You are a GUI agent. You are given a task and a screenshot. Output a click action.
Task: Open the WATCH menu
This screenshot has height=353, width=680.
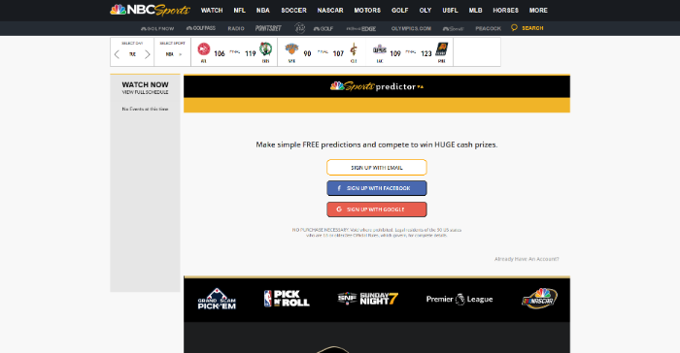pos(212,10)
